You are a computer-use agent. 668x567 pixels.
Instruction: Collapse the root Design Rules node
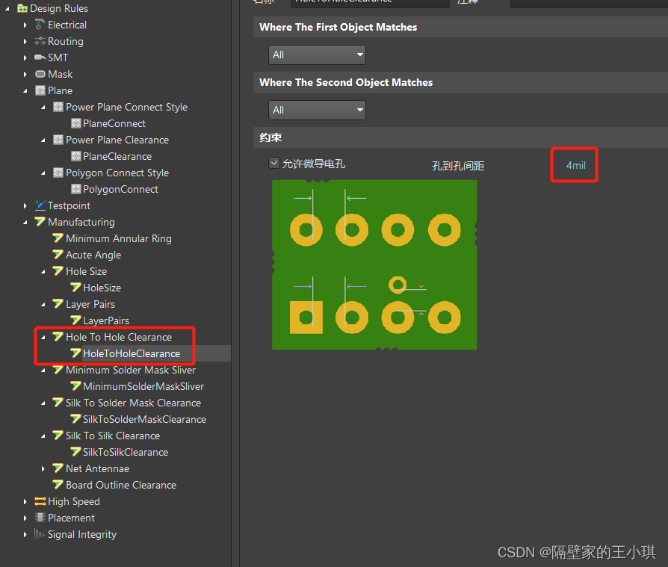tap(7, 8)
